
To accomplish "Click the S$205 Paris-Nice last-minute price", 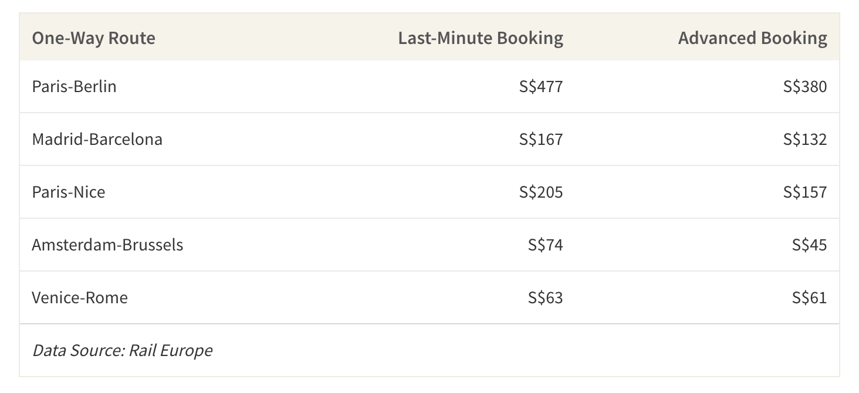I will [541, 192].
